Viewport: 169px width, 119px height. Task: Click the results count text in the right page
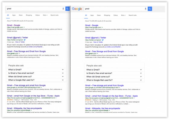pos(98,21)
